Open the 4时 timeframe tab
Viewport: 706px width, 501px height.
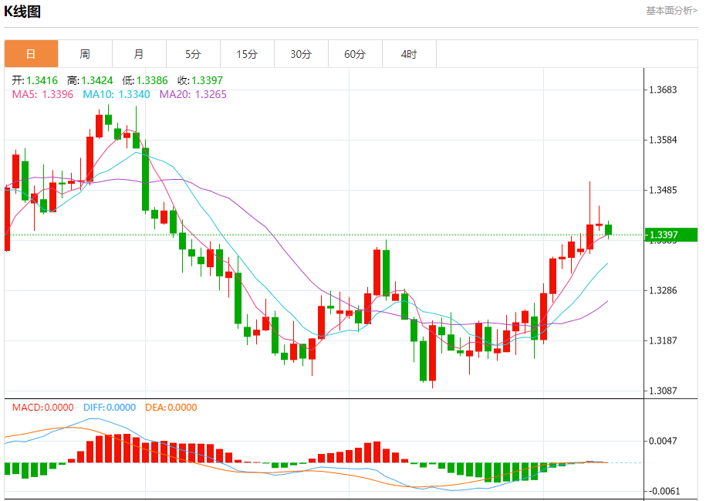tap(409, 54)
